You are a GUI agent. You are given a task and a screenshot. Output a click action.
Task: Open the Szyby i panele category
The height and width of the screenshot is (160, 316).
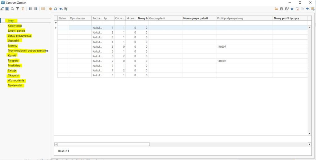point(16,31)
